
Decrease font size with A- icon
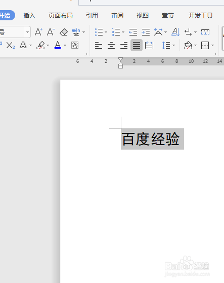tap(51, 32)
